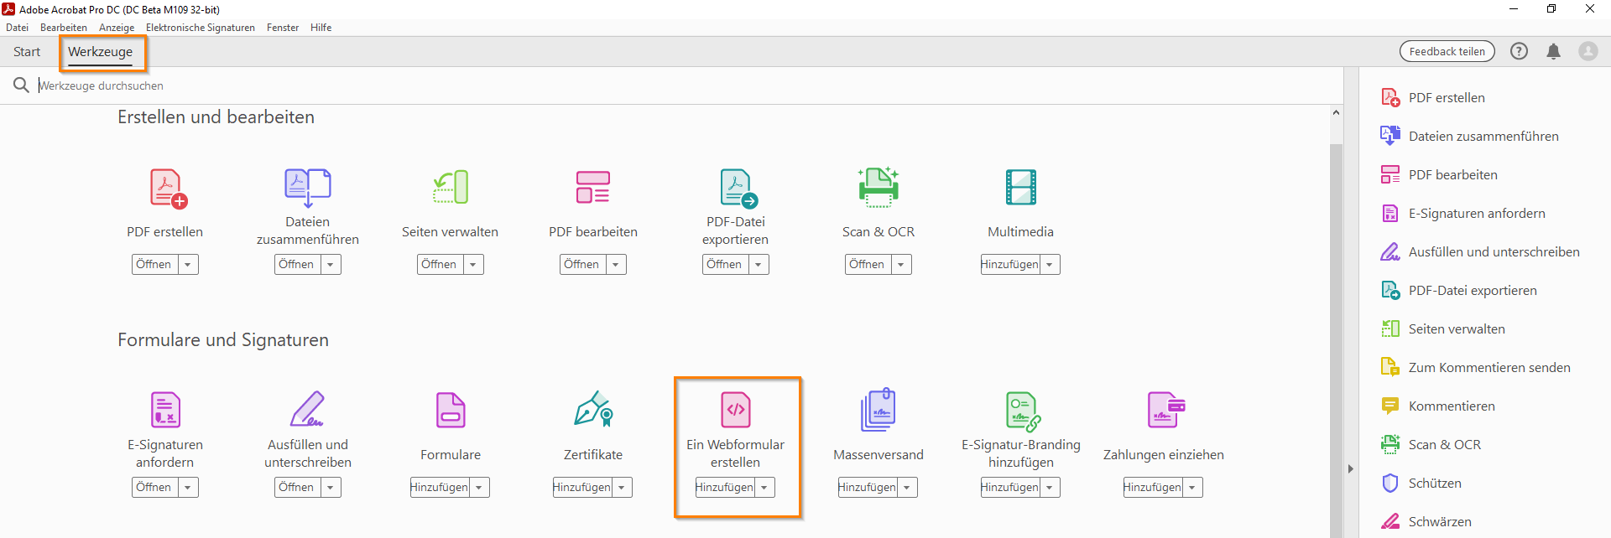The width and height of the screenshot is (1611, 538).
Task: Click Hinzufügen under Formulare
Action: point(440,487)
